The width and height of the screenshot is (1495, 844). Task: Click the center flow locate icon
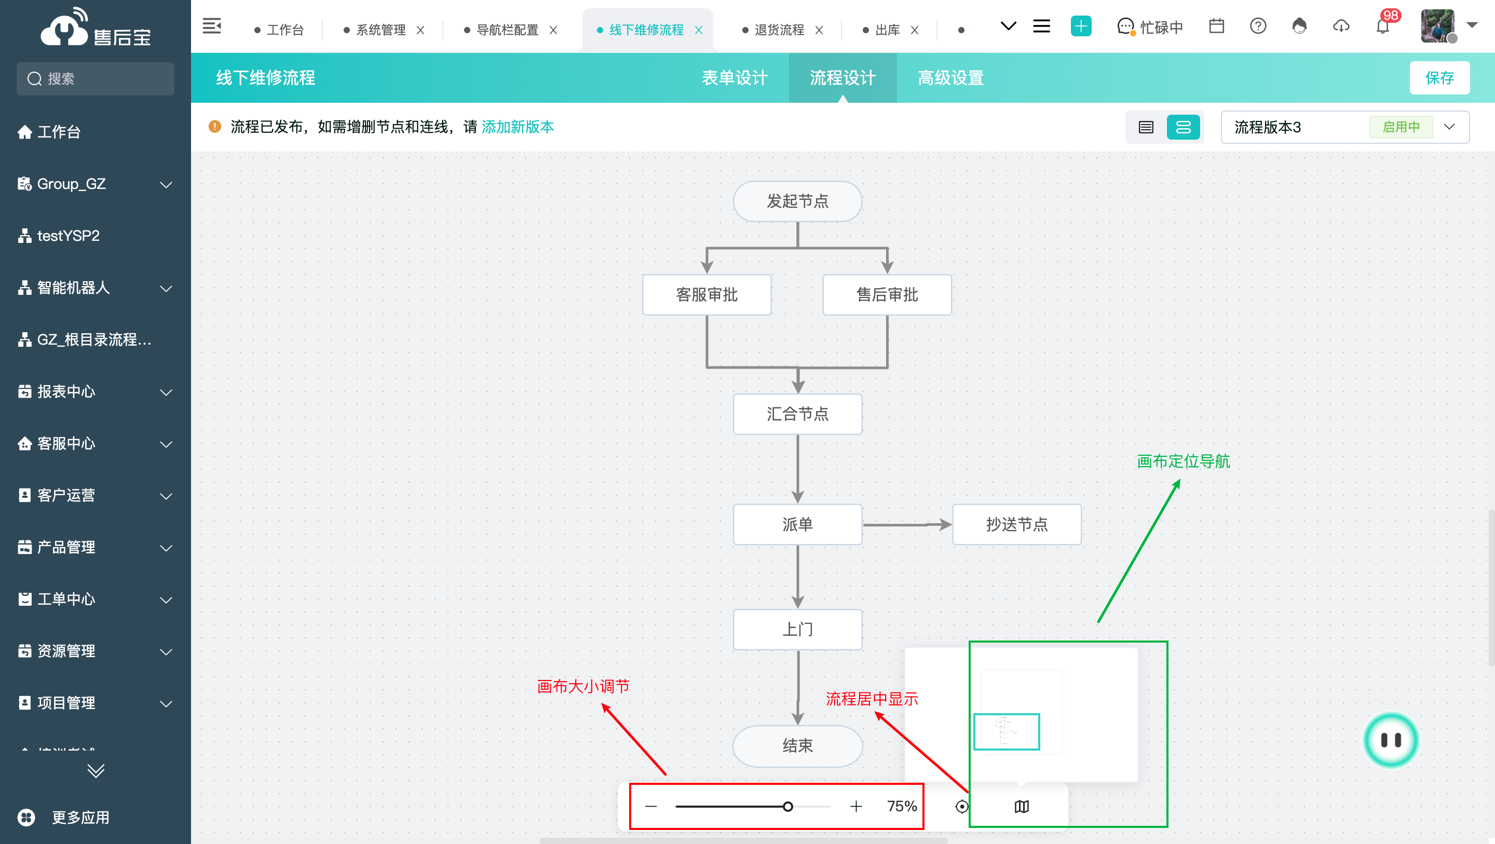pyautogui.click(x=962, y=806)
